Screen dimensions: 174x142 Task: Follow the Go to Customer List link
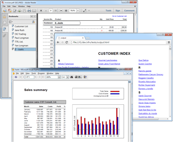click(x=119, y=16)
